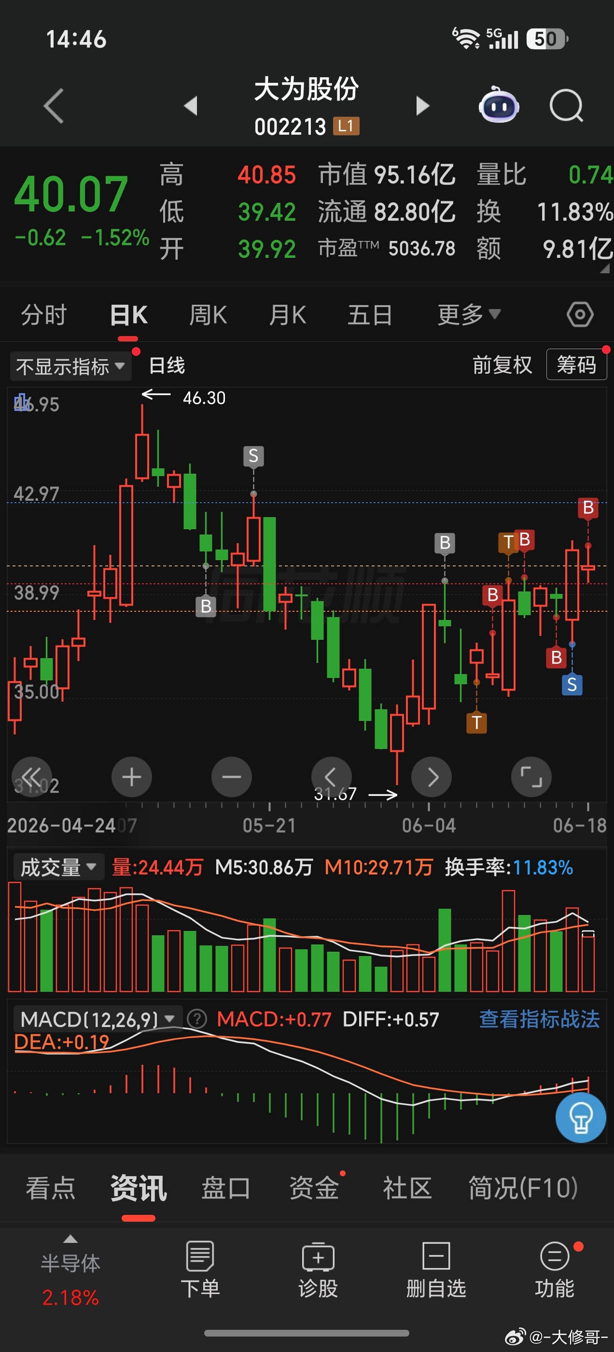Tap the status bar battery indicator
The height and width of the screenshot is (1352, 614).
(547, 39)
